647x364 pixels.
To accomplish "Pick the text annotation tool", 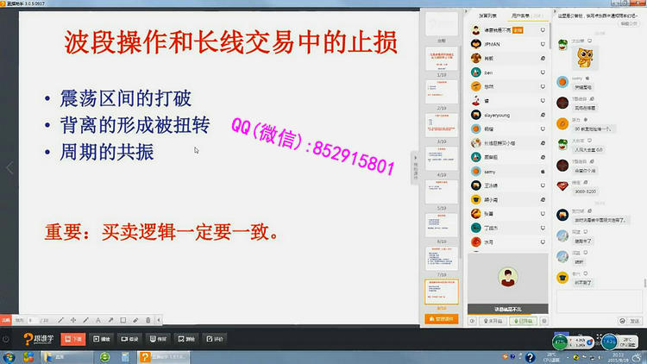I will [97, 320].
